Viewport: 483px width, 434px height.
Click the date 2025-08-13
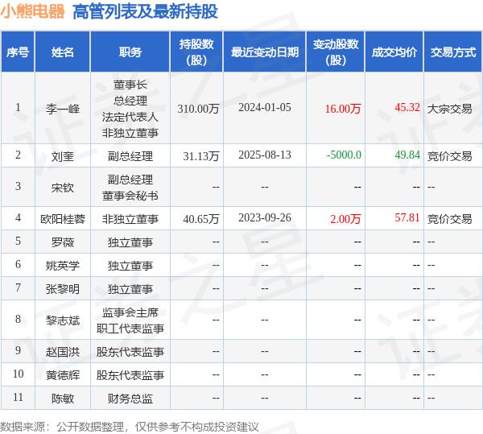pyautogui.click(x=265, y=155)
